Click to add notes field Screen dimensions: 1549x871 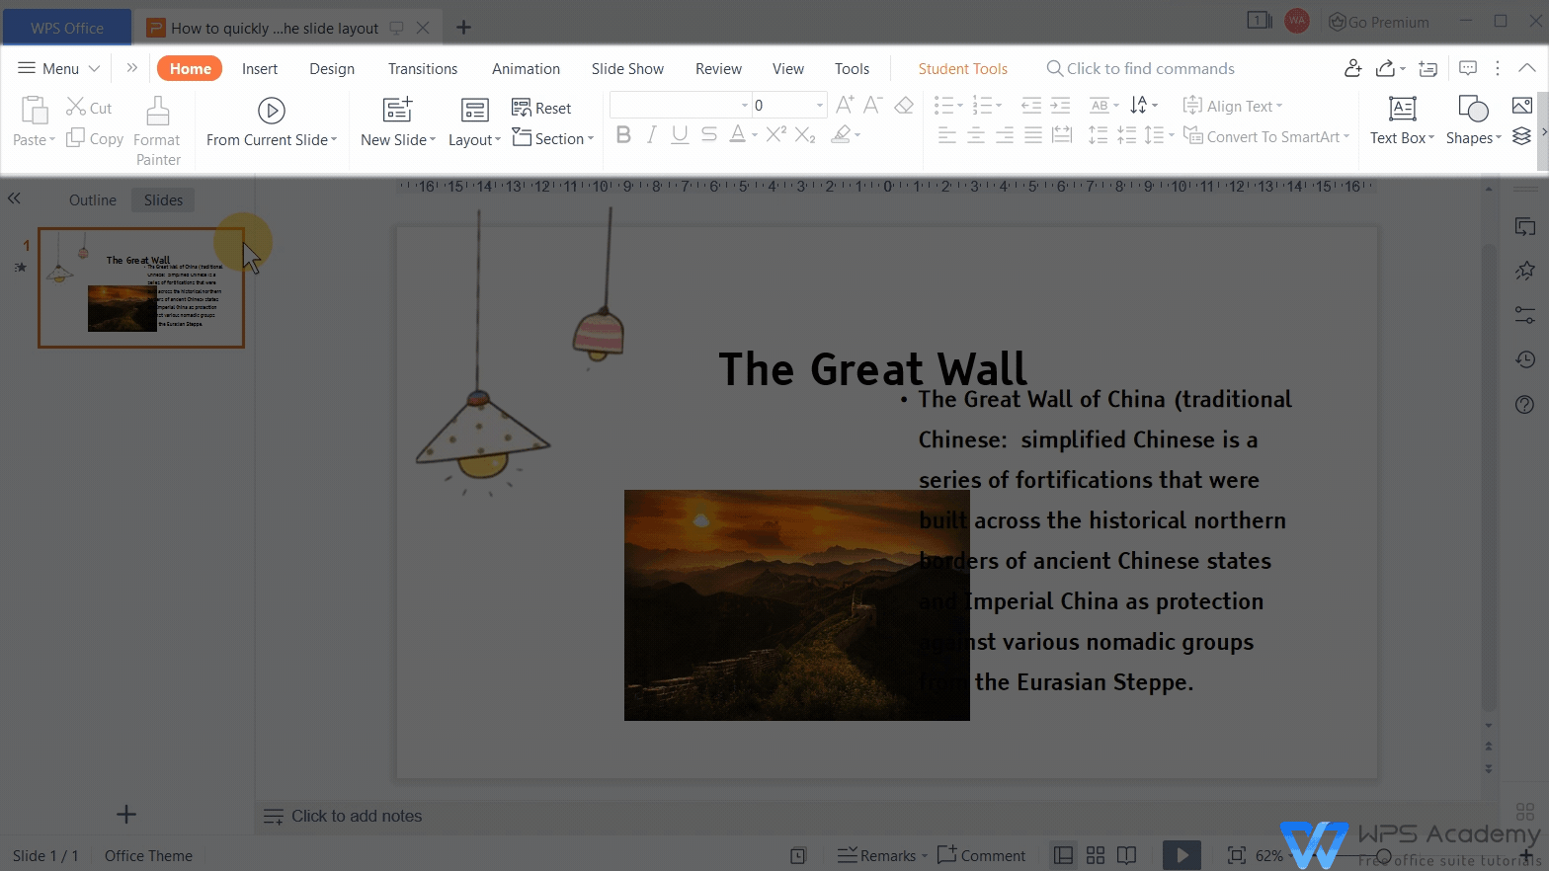pyautogui.click(x=357, y=816)
